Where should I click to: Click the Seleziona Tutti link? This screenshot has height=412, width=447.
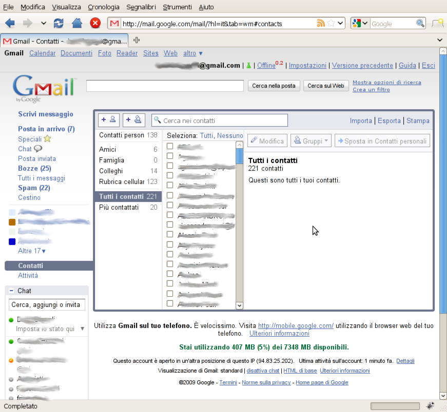click(206, 135)
